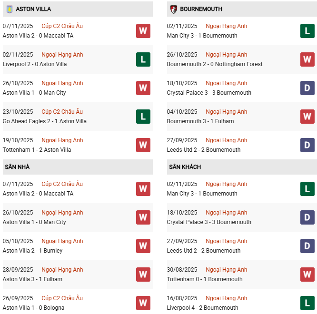This screenshot has width=317, height=314.
Task: Open the Aston Villa 3-1 Fulham match
Action: (x=32, y=279)
